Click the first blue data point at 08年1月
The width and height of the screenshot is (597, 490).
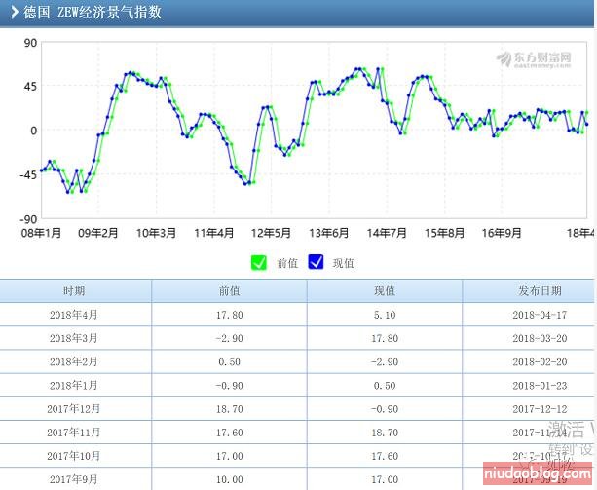[42, 170]
